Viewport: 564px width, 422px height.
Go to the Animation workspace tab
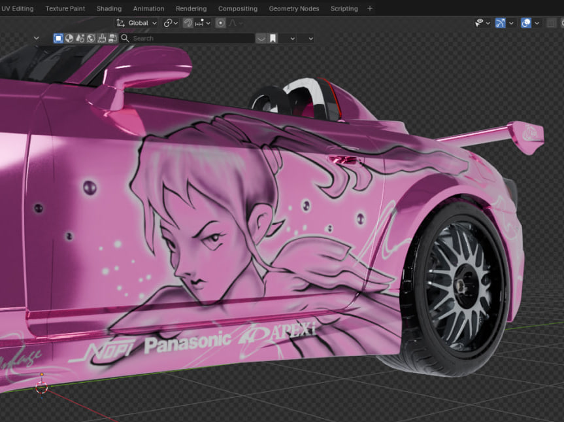pyautogui.click(x=148, y=9)
